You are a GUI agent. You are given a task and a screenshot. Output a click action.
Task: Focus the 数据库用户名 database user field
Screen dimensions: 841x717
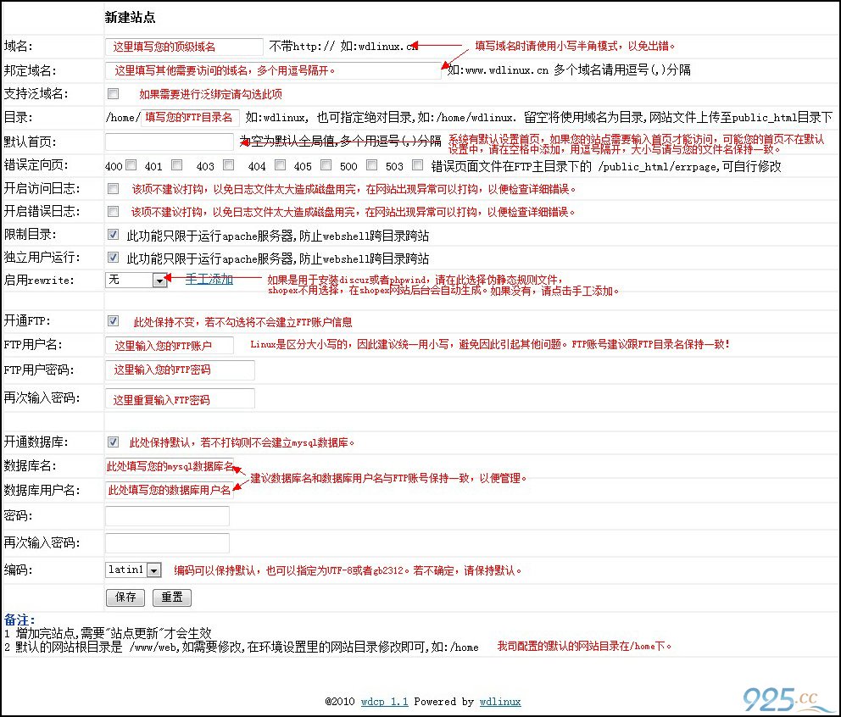[x=170, y=490]
